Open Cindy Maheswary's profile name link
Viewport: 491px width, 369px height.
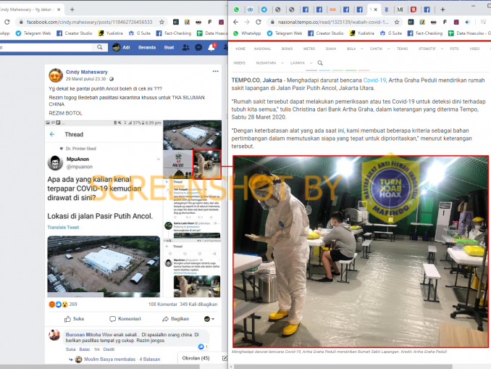[86, 72]
